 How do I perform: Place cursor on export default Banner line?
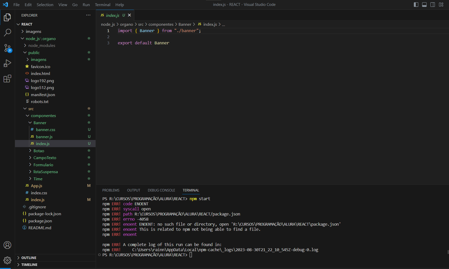pos(143,43)
